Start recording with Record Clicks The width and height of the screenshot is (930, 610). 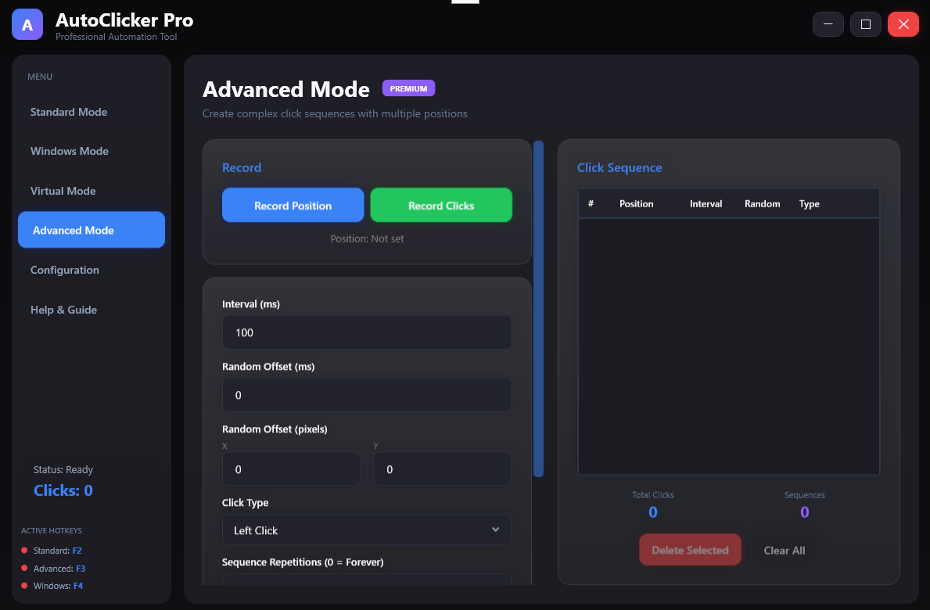point(441,204)
